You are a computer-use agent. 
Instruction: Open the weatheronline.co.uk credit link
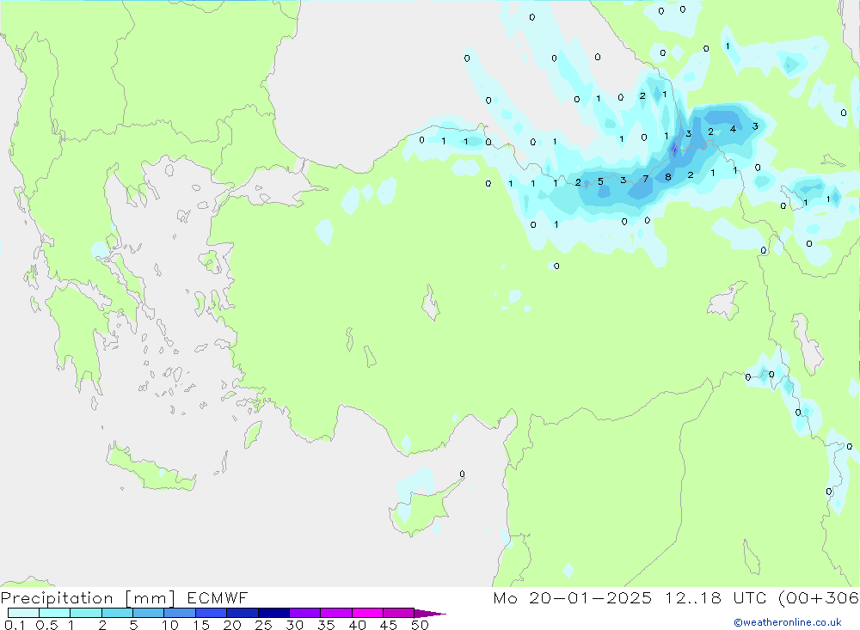pos(788,622)
